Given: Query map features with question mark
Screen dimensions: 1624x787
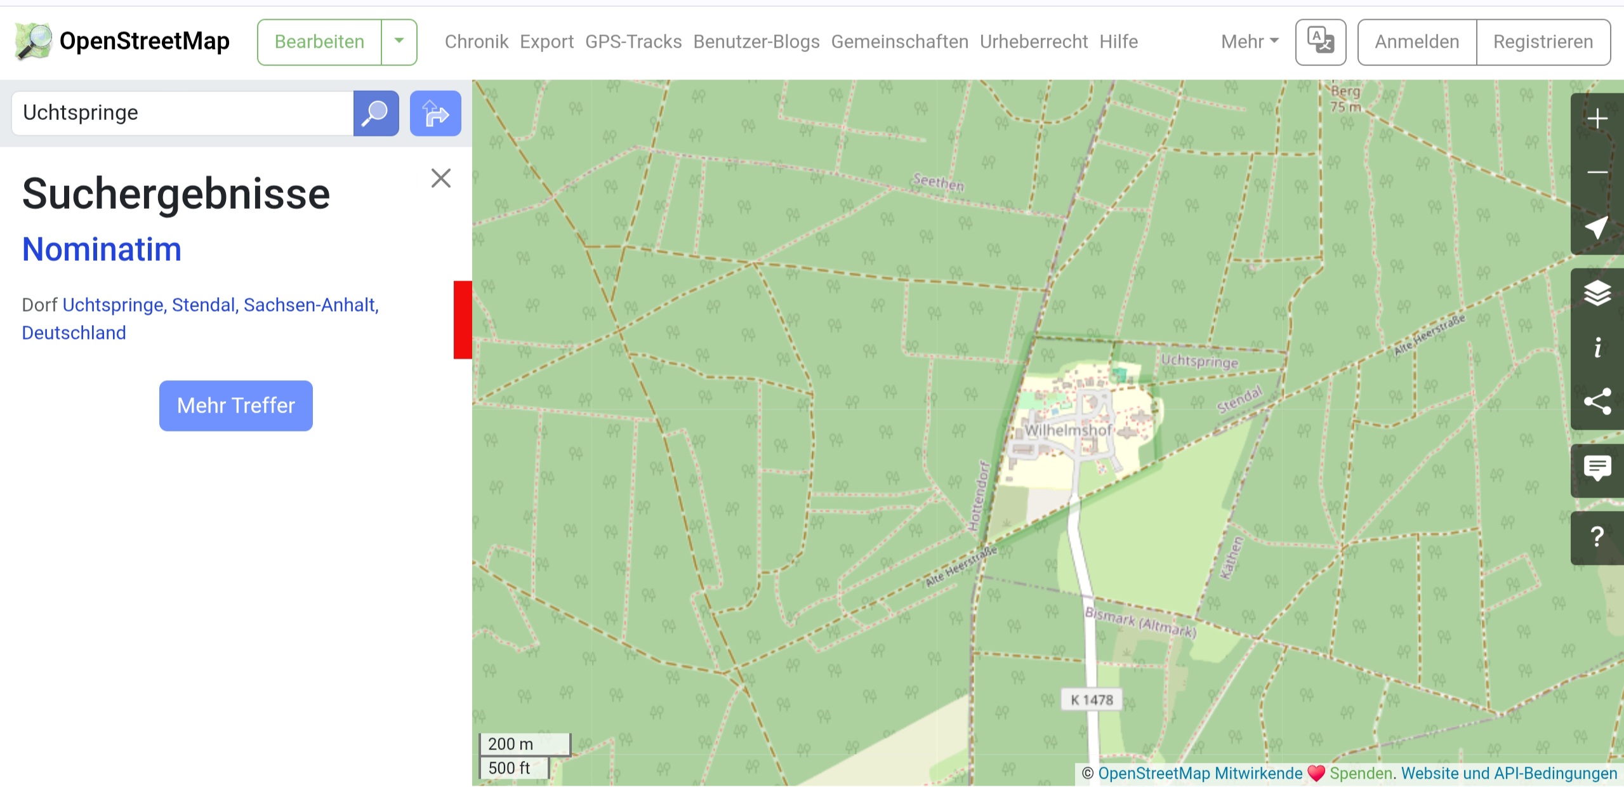Looking at the screenshot, I should (1597, 538).
